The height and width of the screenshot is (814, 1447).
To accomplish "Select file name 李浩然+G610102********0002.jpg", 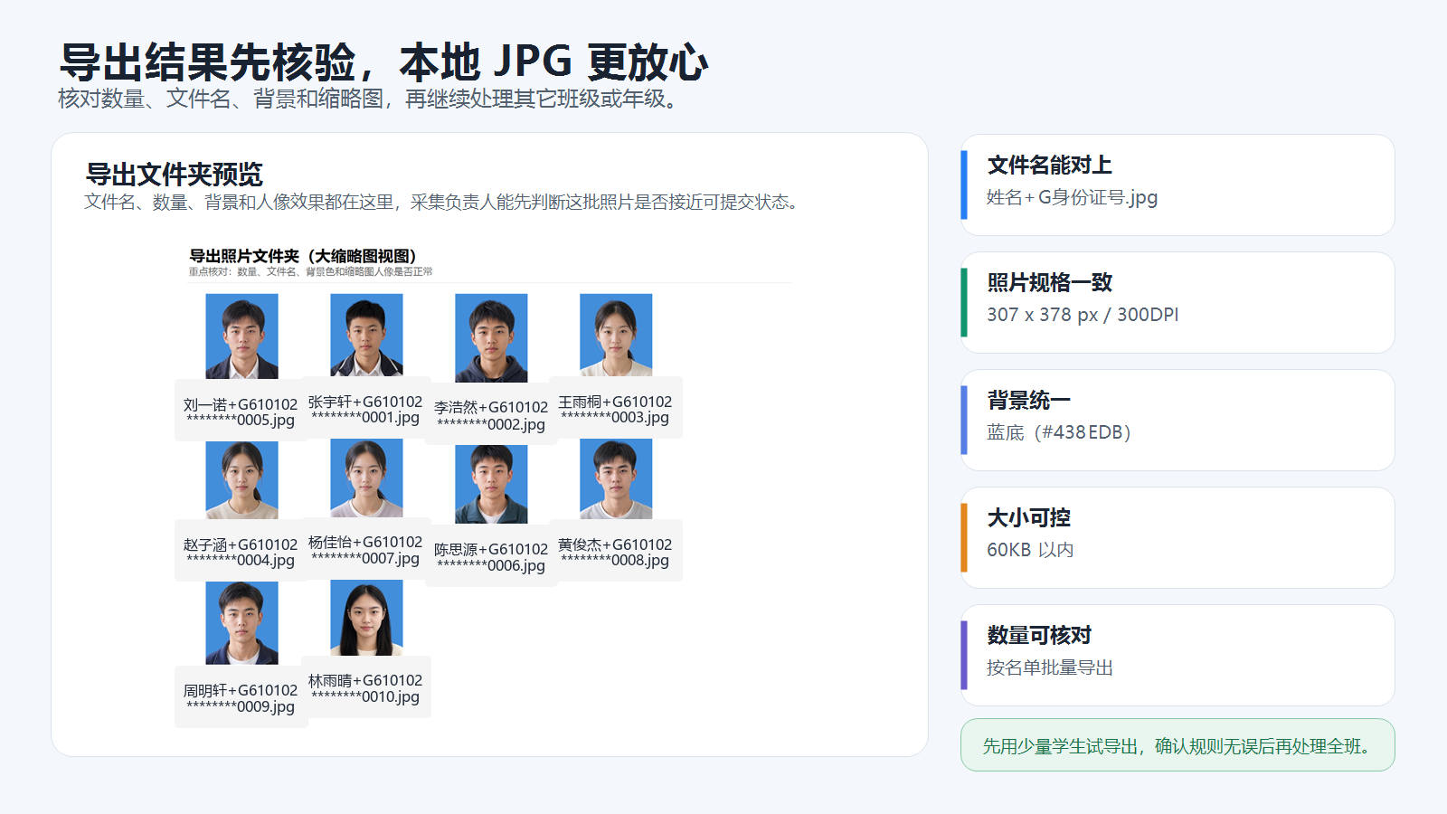I will click(x=491, y=416).
